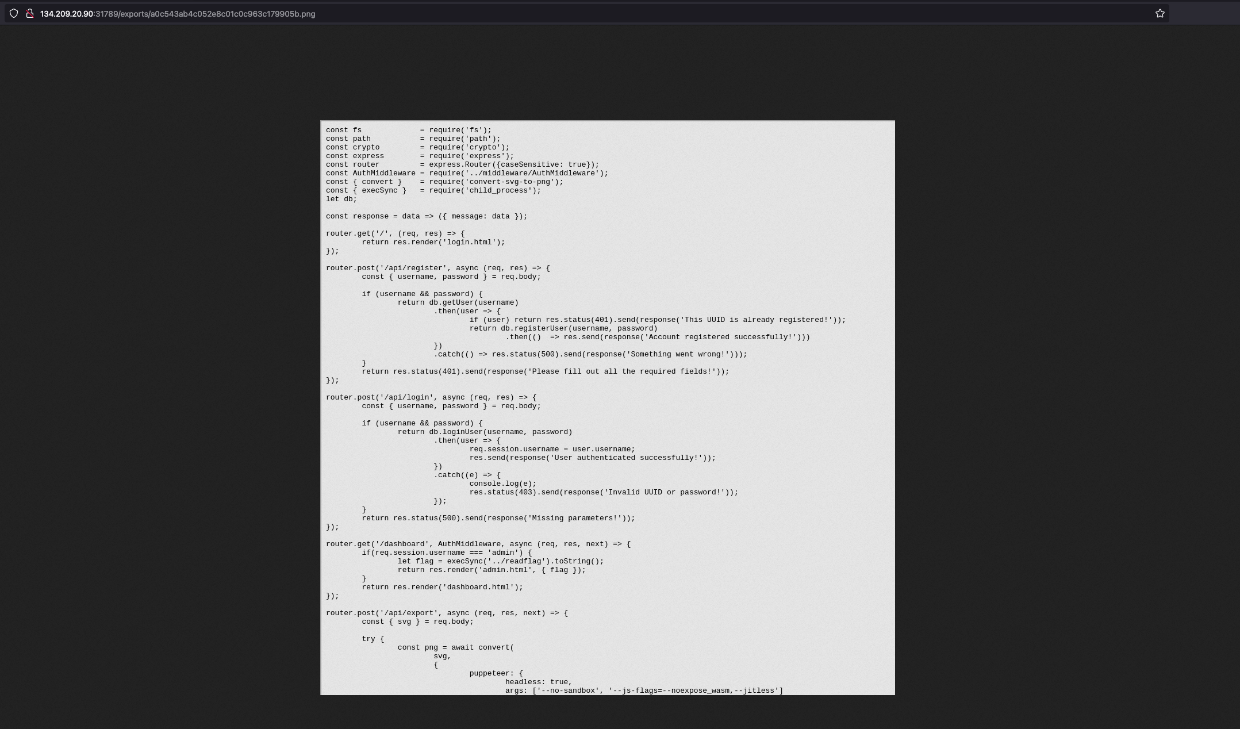This screenshot has width=1240, height=729.
Task: Click the router.get('/') route line
Action: pos(396,233)
